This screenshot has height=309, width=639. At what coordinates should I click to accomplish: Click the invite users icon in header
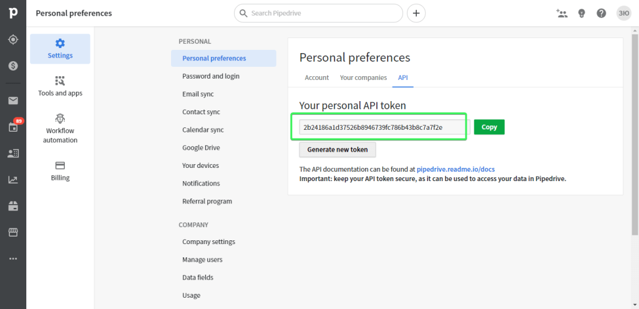point(562,14)
